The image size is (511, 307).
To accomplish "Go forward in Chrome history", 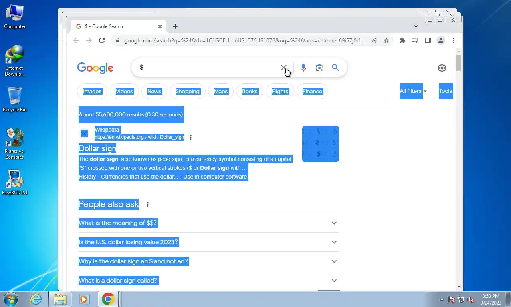I will pyautogui.click(x=89, y=40).
